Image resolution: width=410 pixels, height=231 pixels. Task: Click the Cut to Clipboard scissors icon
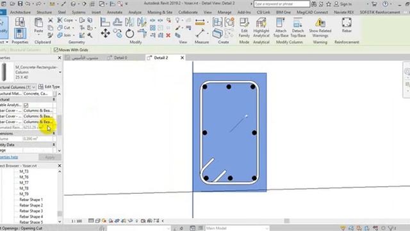tap(51, 20)
